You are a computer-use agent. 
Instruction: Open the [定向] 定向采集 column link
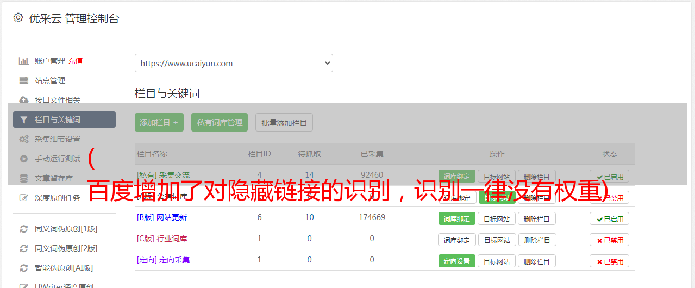click(x=164, y=260)
